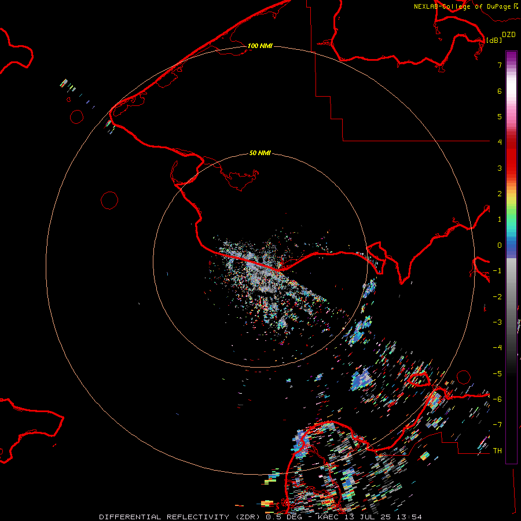Click the "TH" threshold label on scale
Screen dimensions: 521x521
497,450
